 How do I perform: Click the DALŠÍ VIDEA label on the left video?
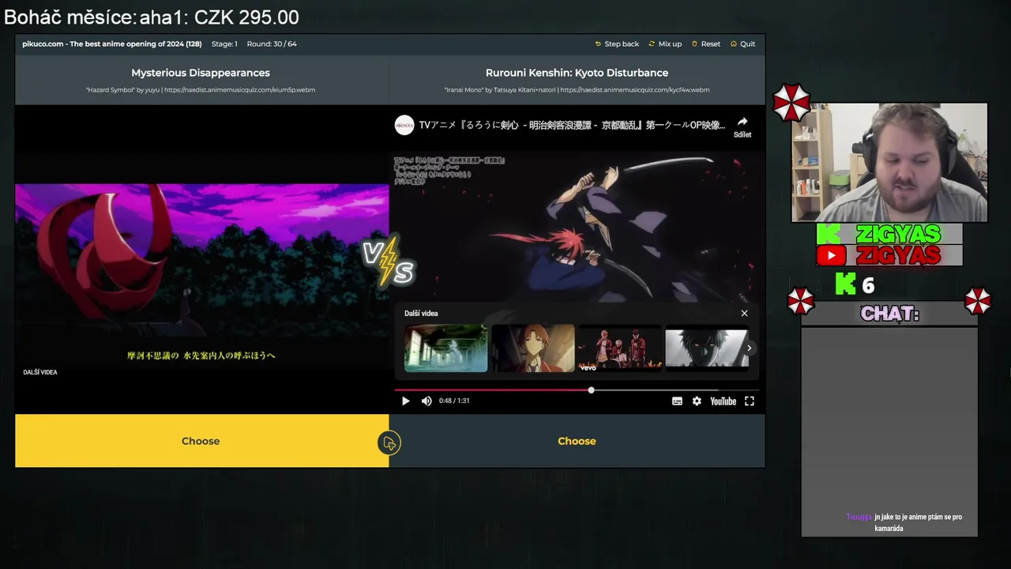tap(40, 372)
